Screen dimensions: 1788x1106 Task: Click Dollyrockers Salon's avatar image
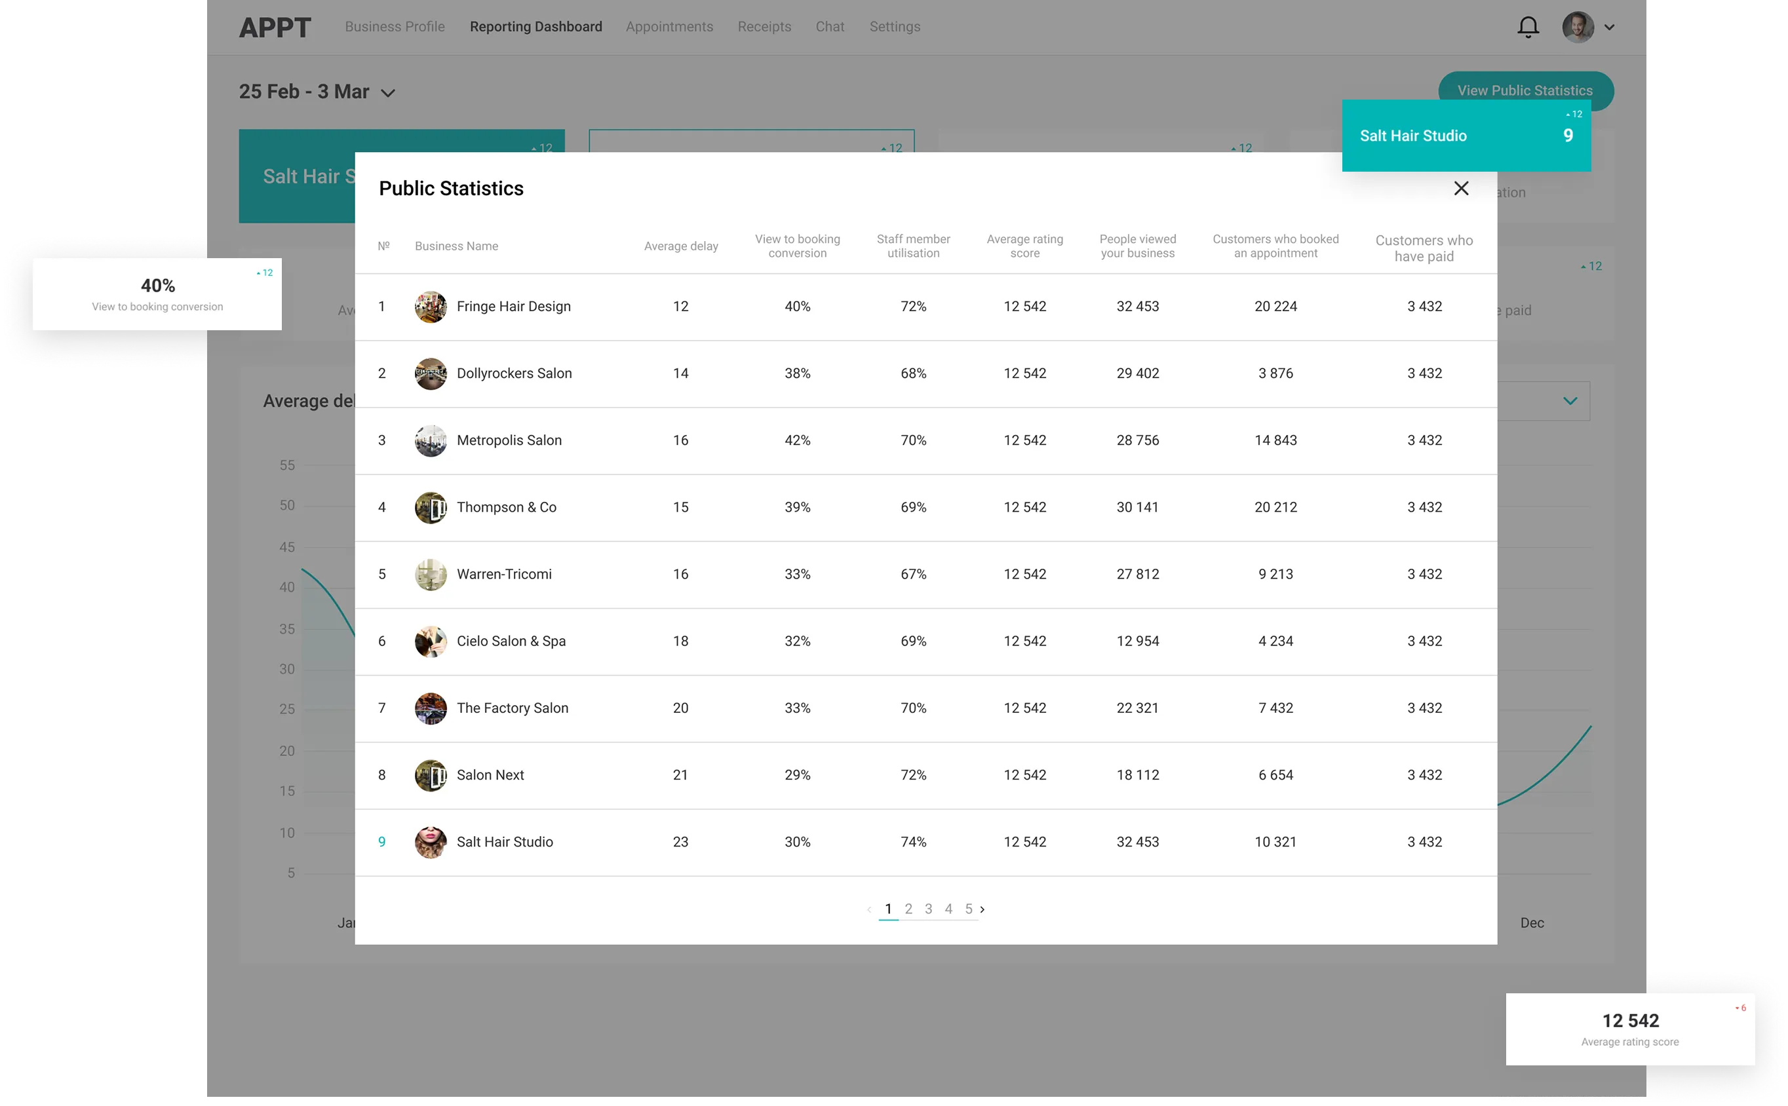(x=430, y=373)
